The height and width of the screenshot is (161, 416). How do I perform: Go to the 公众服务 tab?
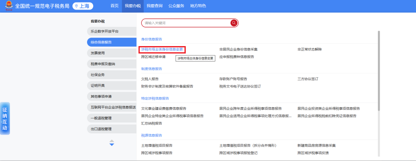tap(176, 6)
